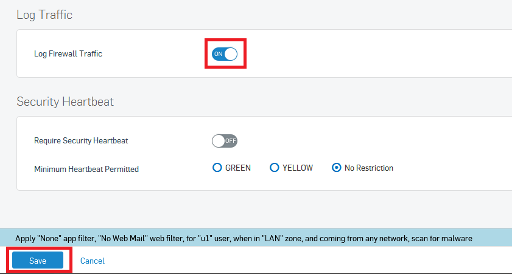Click the GREEN option text label
This screenshot has height=274, width=512.
[x=238, y=168]
